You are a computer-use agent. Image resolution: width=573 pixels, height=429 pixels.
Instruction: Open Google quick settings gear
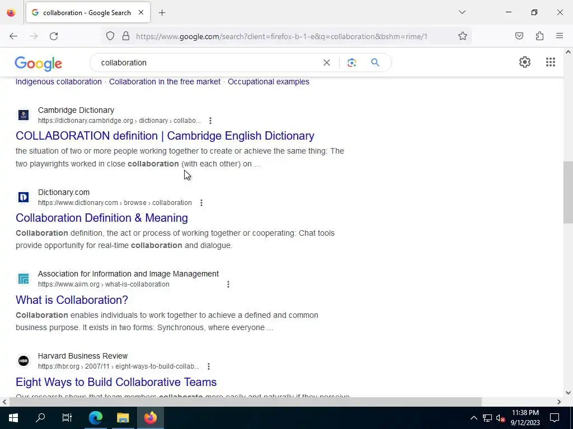[x=525, y=63]
